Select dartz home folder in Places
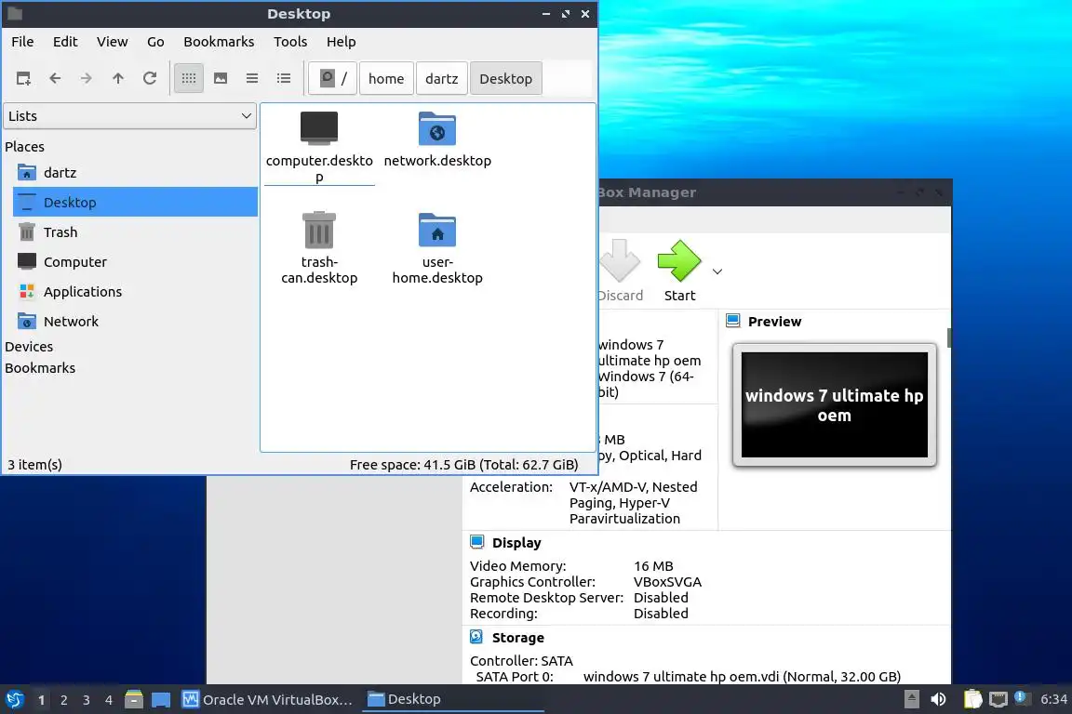The width and height of the screenshot is (1072, 714). 135,173
